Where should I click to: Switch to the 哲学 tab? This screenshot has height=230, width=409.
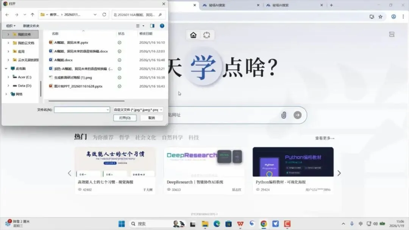[x=124, y=137]
